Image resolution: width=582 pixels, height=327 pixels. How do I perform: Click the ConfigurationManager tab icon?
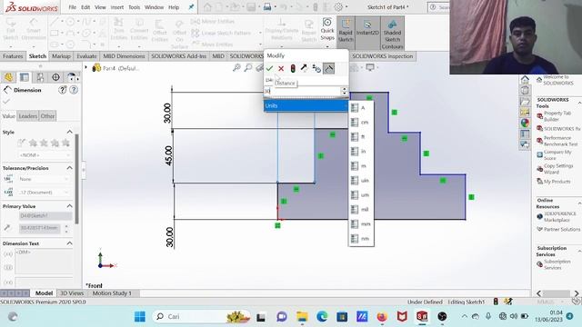click(40, 77)
